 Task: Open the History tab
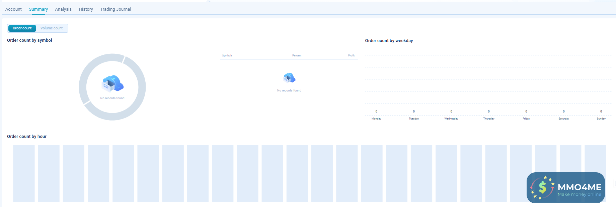[86, 9]
